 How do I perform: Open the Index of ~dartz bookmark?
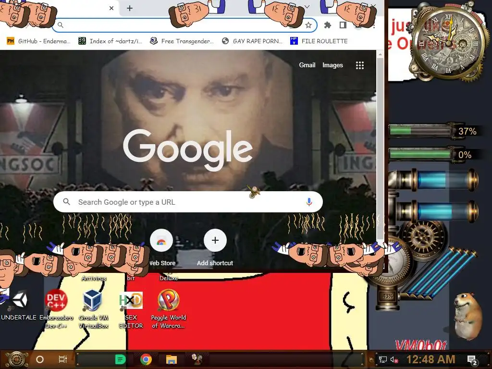pyautogui.click(x=111, y=41)
